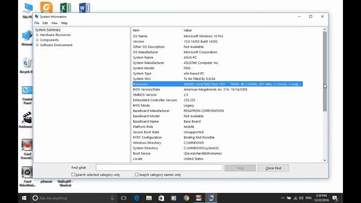Open the camera lens desktop shortcut

[x=27, y=176]
